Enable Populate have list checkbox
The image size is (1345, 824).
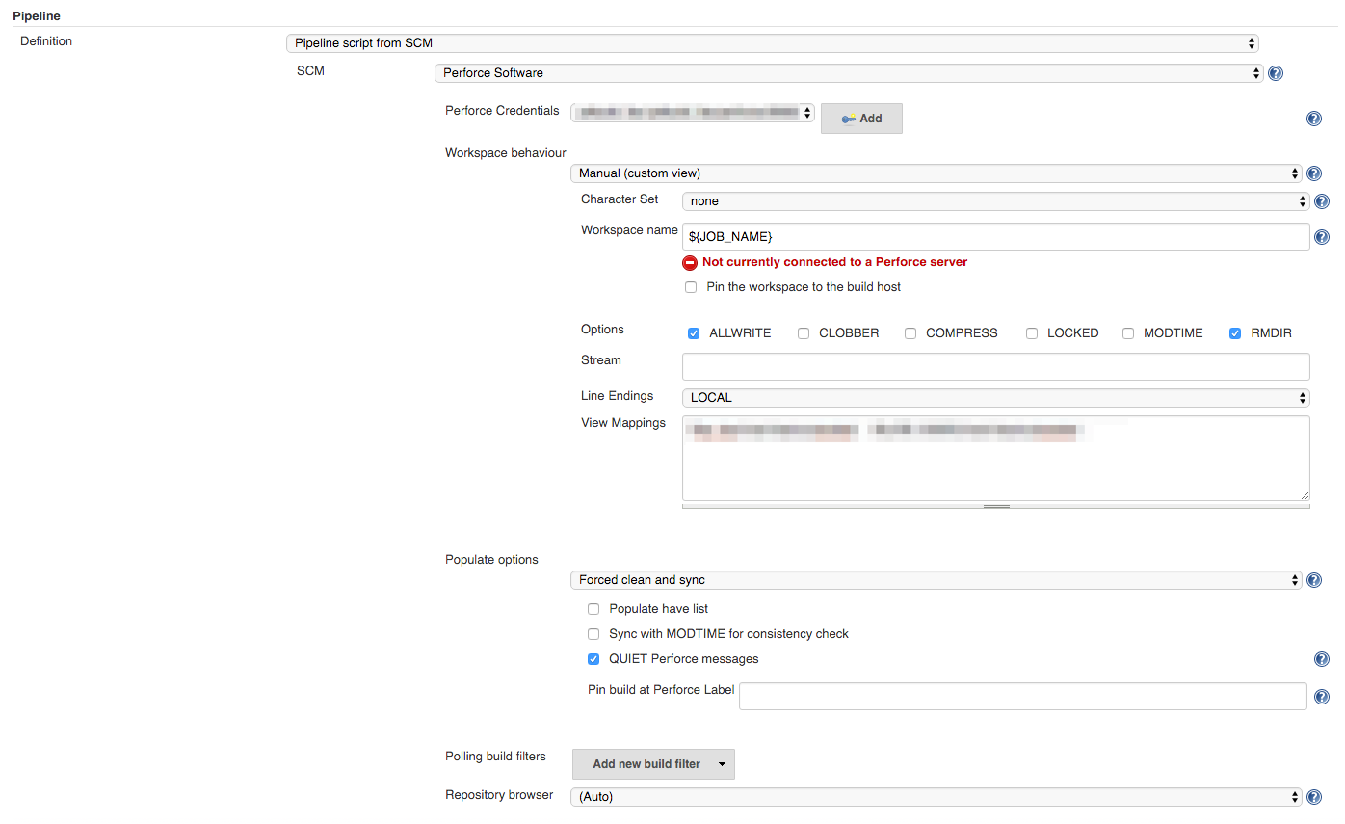tap(593, 609)
